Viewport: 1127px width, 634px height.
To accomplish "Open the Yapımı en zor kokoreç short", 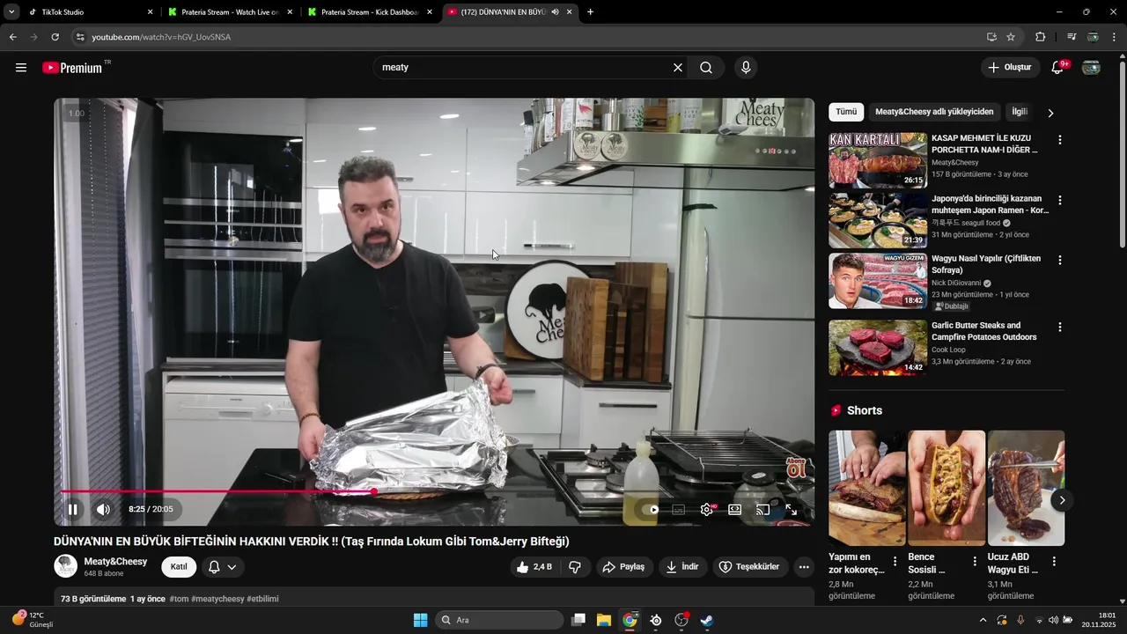I will 867,488.
